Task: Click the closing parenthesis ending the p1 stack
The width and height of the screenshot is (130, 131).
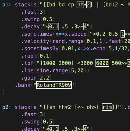Action: tap(3, 92)
